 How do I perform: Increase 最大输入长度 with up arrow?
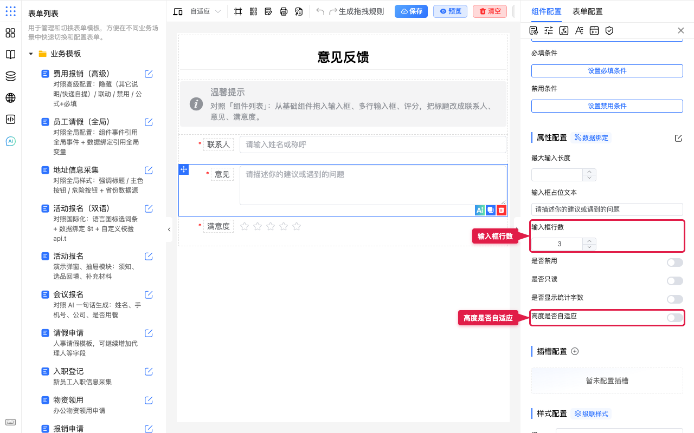pos(589,172)
